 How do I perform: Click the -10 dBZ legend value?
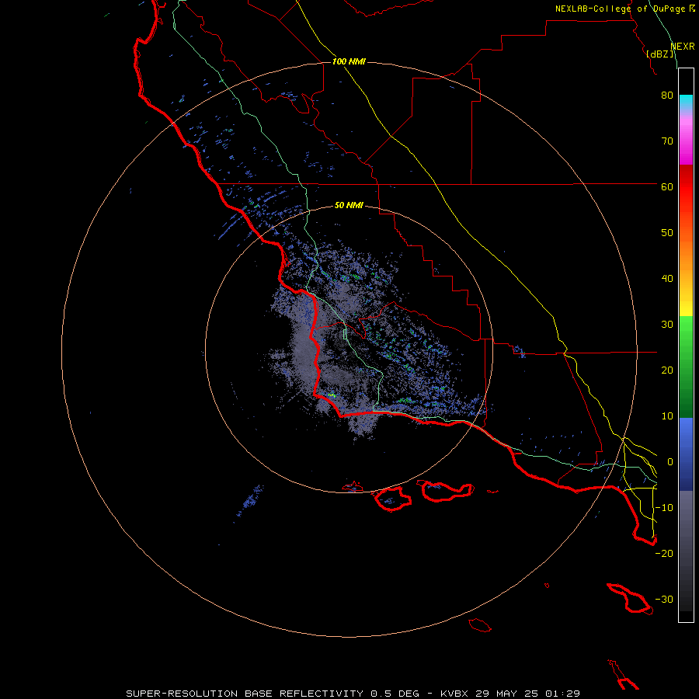point(664,508)
